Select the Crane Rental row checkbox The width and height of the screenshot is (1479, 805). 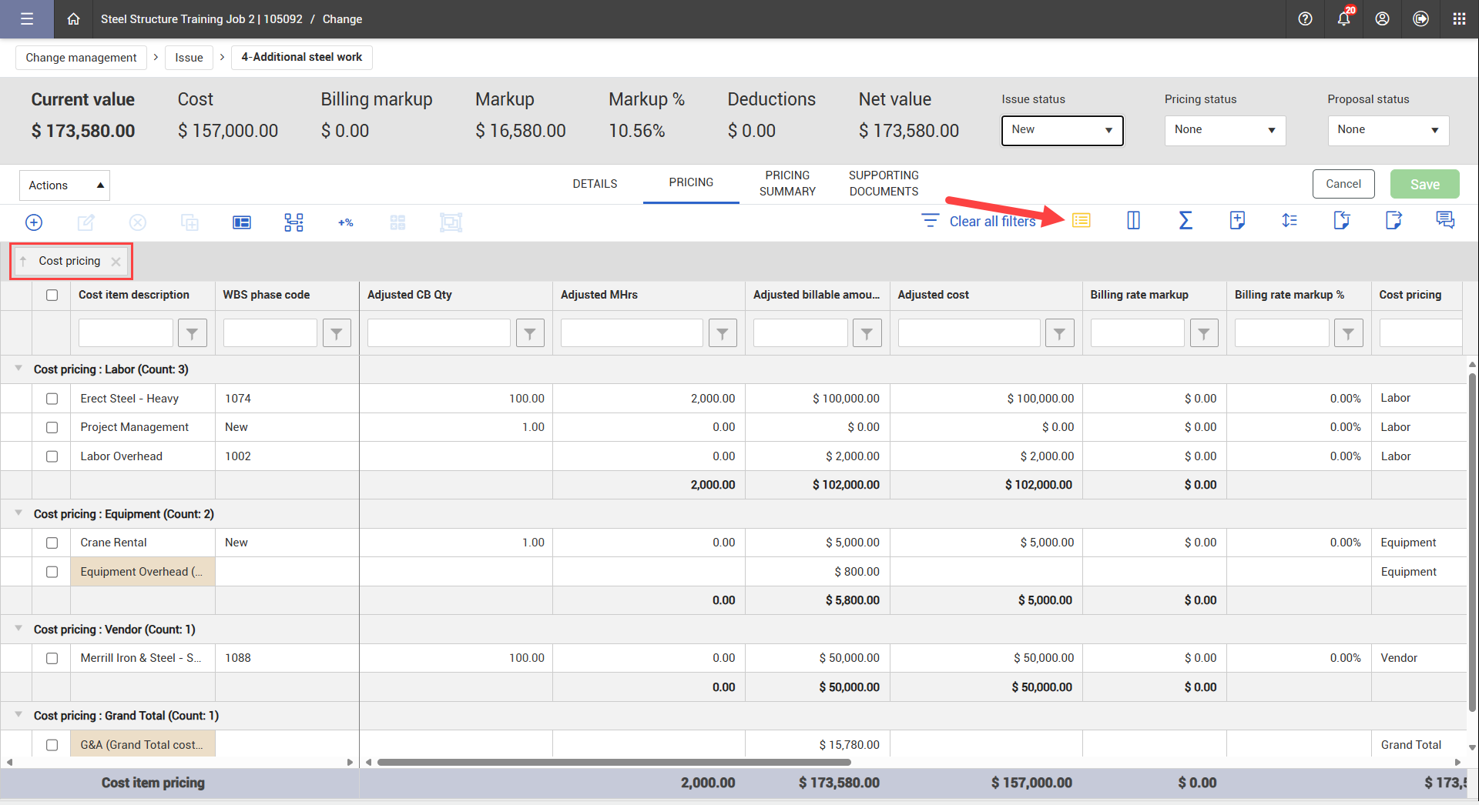click(x=52, y=543)
